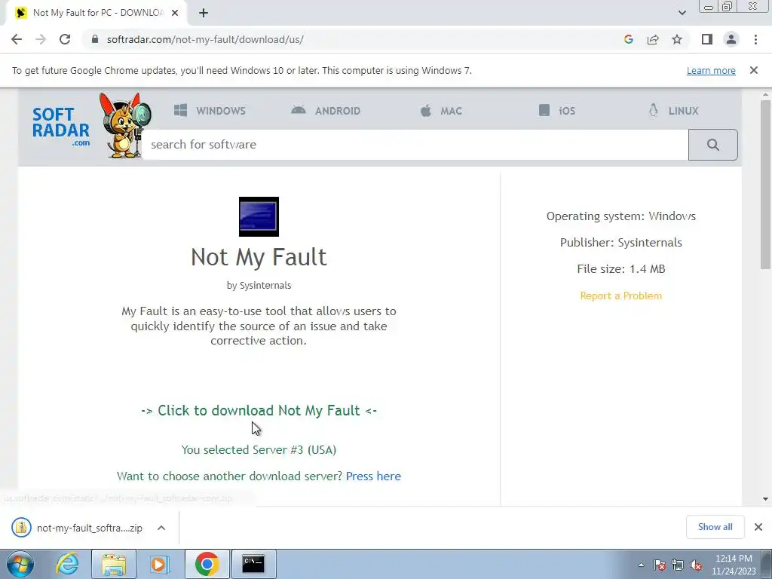Screen dimensions: 772x579
Task: Choose another server via Press here
Action: tap(373, 476)
